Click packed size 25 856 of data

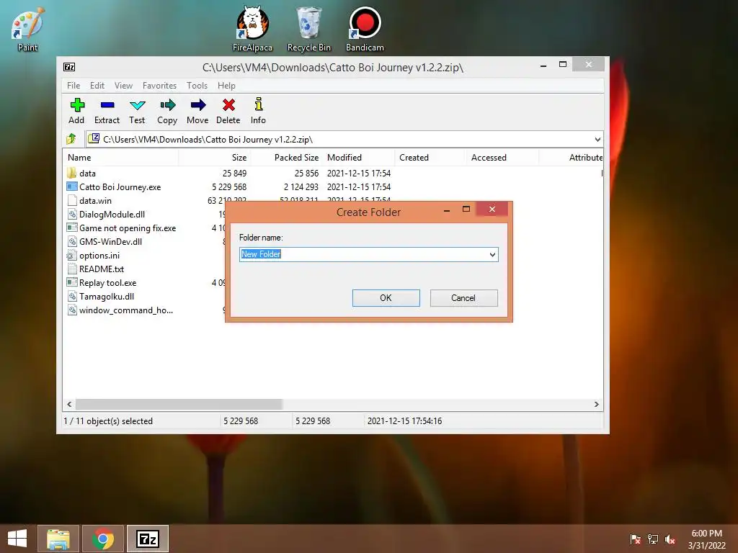306,173
